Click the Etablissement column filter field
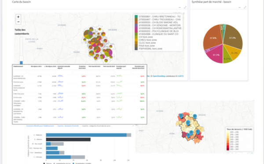This screenshot has height=164, width=264. pyautogui.click(x=20, y=72)
